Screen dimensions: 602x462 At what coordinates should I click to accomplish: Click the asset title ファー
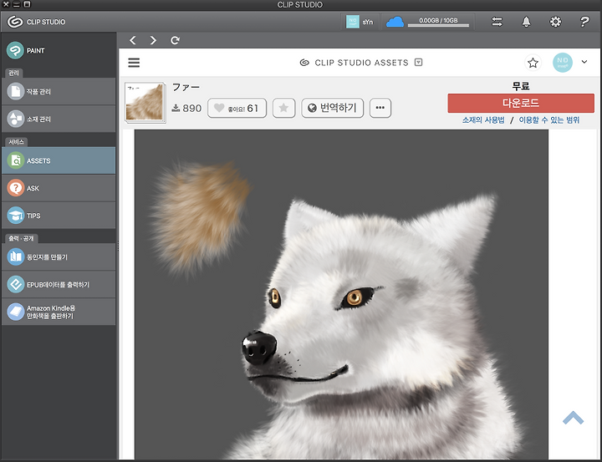[x=186, y=87]
